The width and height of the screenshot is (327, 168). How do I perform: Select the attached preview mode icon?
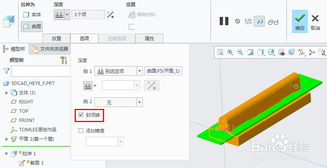(x=259, y=21)
